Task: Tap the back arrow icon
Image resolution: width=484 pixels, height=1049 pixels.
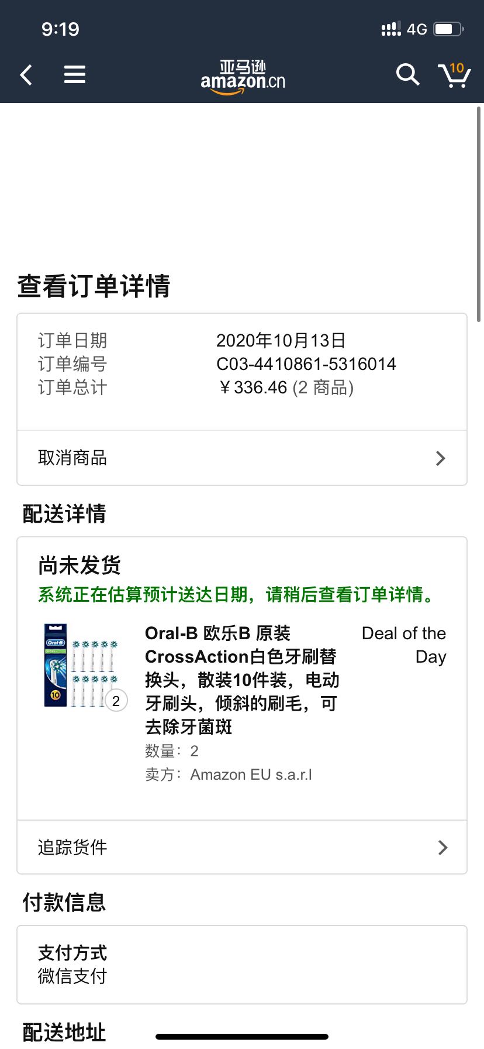Action: pyautogui.click(x=26, y=75)
